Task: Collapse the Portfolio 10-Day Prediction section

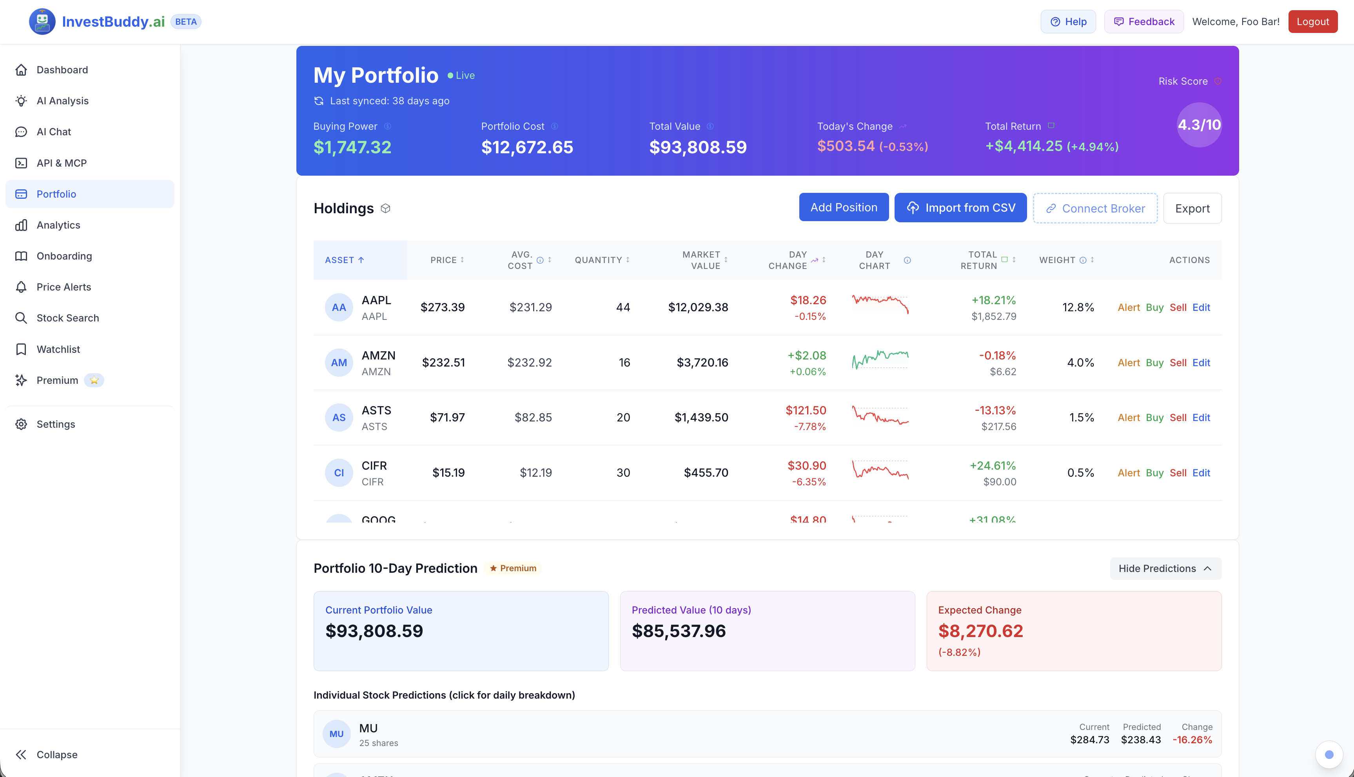Action: (1165, 568)
